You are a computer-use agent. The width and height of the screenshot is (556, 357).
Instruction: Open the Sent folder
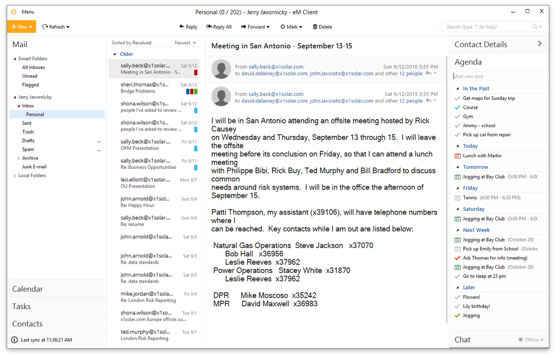27,123
